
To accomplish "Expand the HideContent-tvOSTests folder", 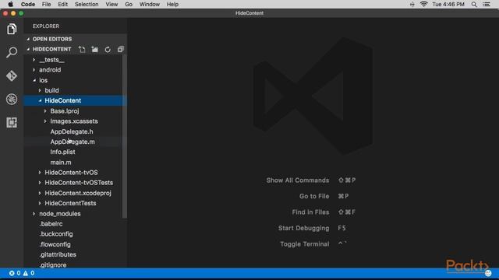I will pyautogui.click(x=40, y=183).
